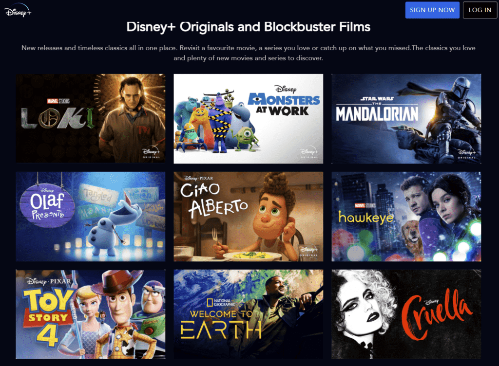Select the Toy Story 4 poster

[x=90, y=314]
